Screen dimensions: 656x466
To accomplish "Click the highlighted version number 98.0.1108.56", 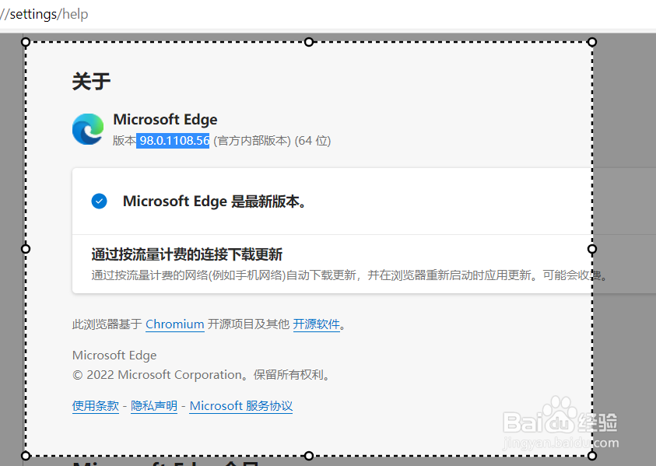I will coord(174,141).
